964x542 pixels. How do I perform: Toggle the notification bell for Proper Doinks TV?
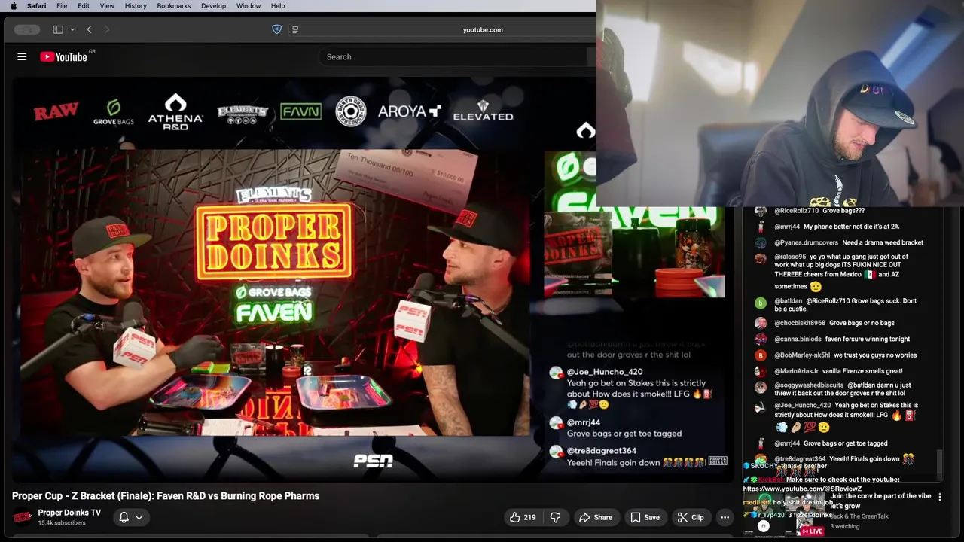124,517
